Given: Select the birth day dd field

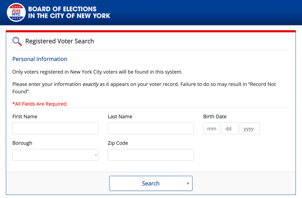Looking at the screenshot, I should point(230,128).
